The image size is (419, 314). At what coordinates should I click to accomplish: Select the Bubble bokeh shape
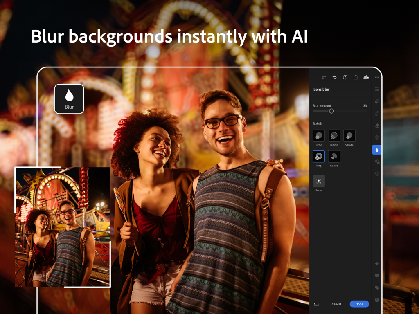pyautogui.click(x=334, y=136)
